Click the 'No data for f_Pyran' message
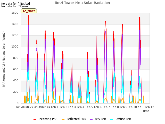The height and width of the screenshot is (124, 165). (14, 6)
